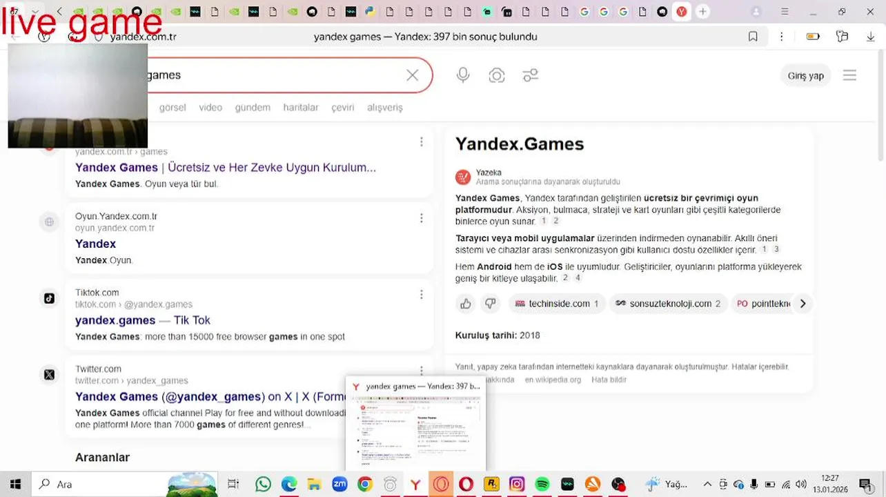Click the 'Arananlar' heading
The width and height of the screenshot is (886, 497).
point(102,457)
